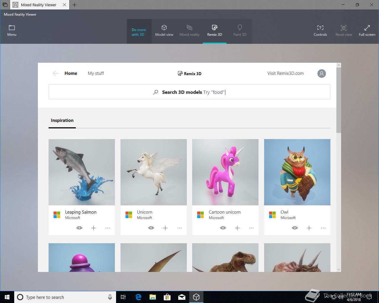Image resolution: width=379 pixels, height=303 pixels.
Task: Open the purple hat model thumbnail
Action: pyautogui.click(x=82, y=257)
